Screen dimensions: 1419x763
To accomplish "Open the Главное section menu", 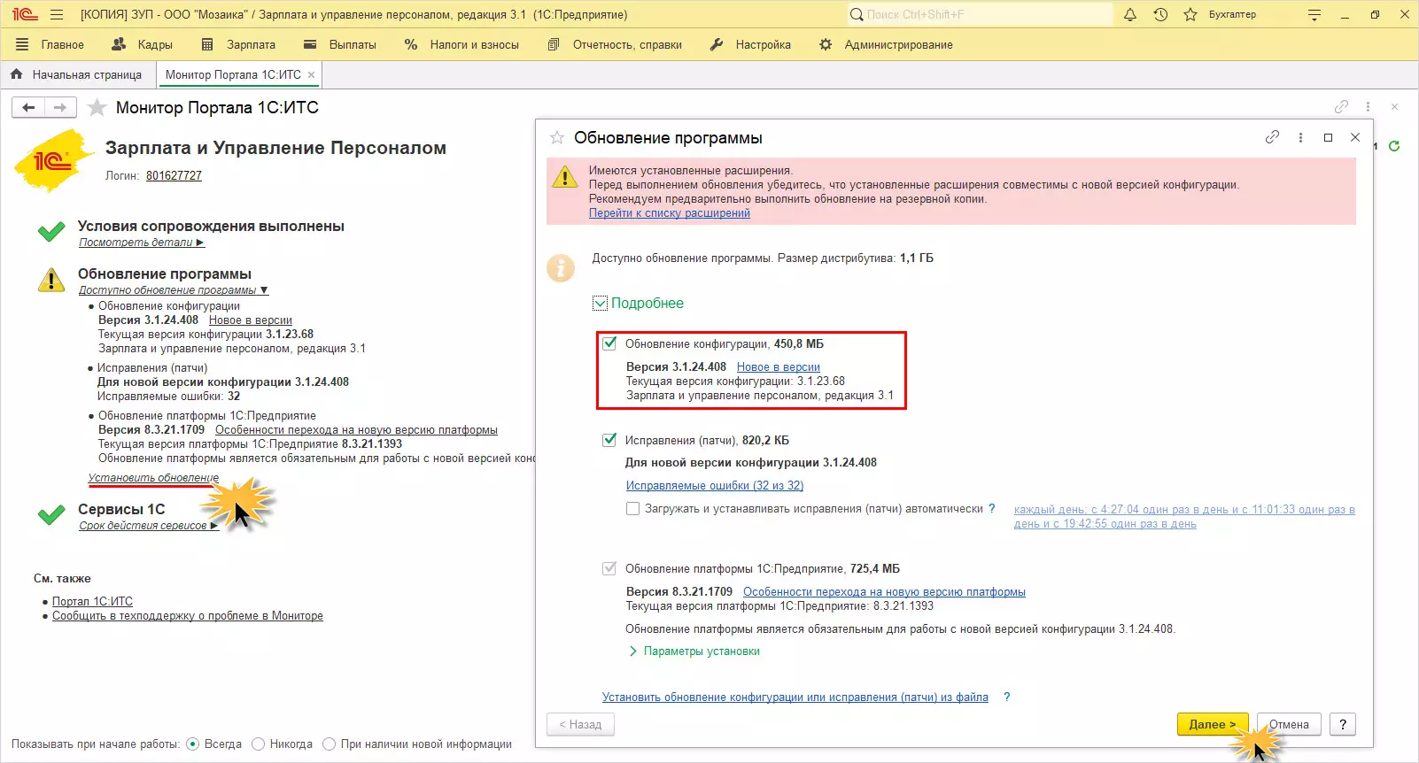I will pos(50,44).
